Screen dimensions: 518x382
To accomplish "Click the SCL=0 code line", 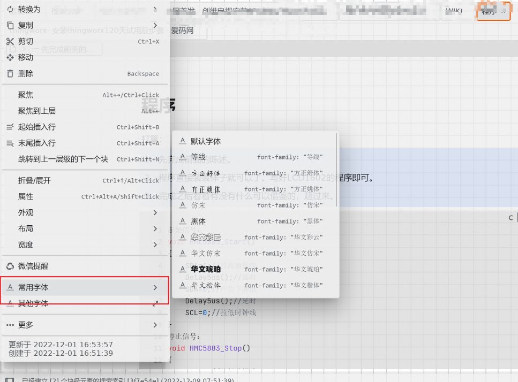I will [x=220, y=313].
